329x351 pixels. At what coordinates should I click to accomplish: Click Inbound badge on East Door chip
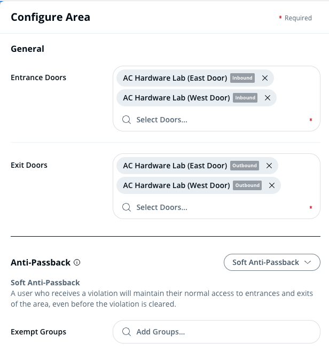pyautogui.click(x=242, y=78)
